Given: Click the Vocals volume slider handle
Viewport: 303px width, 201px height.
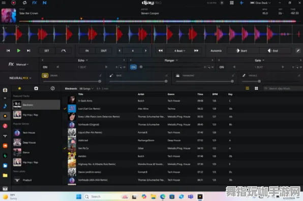Looking at the screenshot, I should (259, 81).
